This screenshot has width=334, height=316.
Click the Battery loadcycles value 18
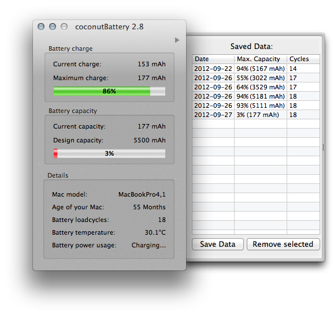(162, 220)
